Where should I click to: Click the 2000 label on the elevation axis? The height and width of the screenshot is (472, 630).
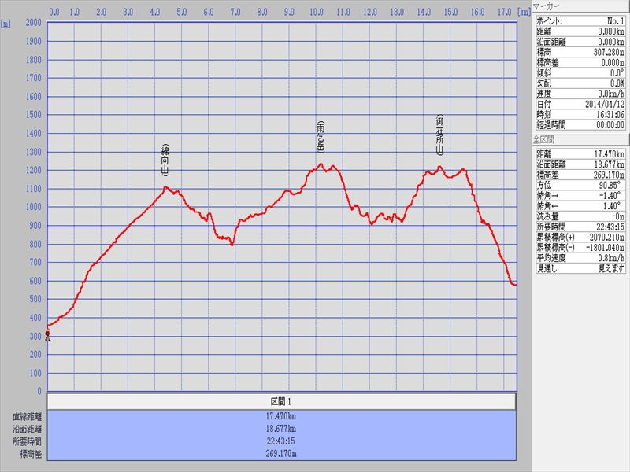[x=32, y=23]
